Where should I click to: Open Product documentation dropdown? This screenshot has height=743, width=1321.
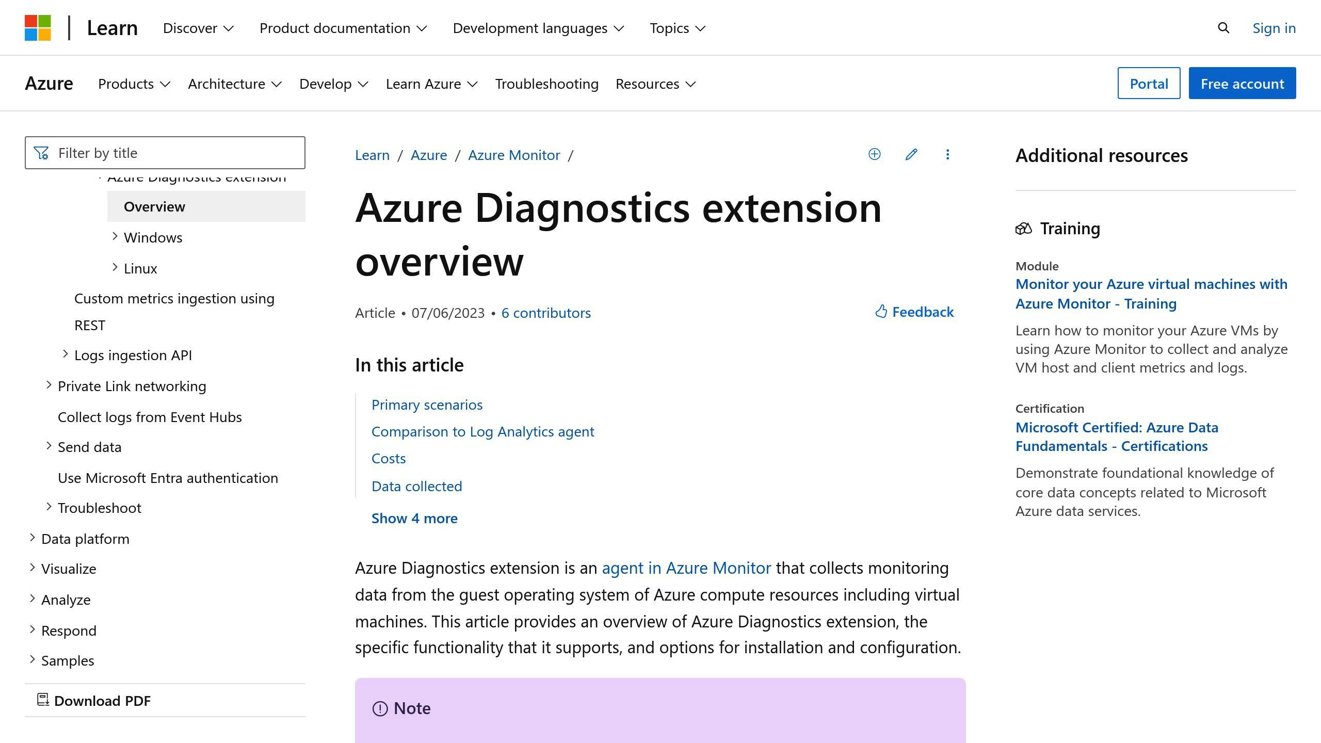[x=344, y=28]
